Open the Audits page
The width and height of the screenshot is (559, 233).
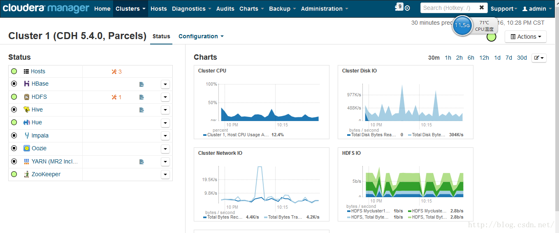pos(225,9)
